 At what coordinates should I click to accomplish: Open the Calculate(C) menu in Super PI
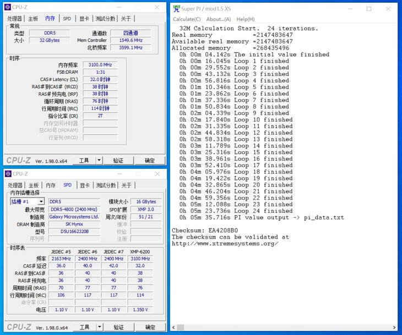coord(187,19)
